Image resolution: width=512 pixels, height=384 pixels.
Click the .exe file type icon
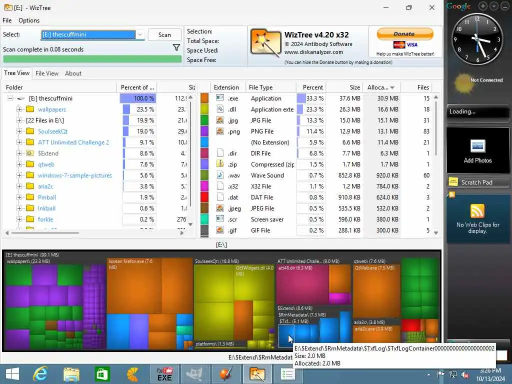(220, 97)
